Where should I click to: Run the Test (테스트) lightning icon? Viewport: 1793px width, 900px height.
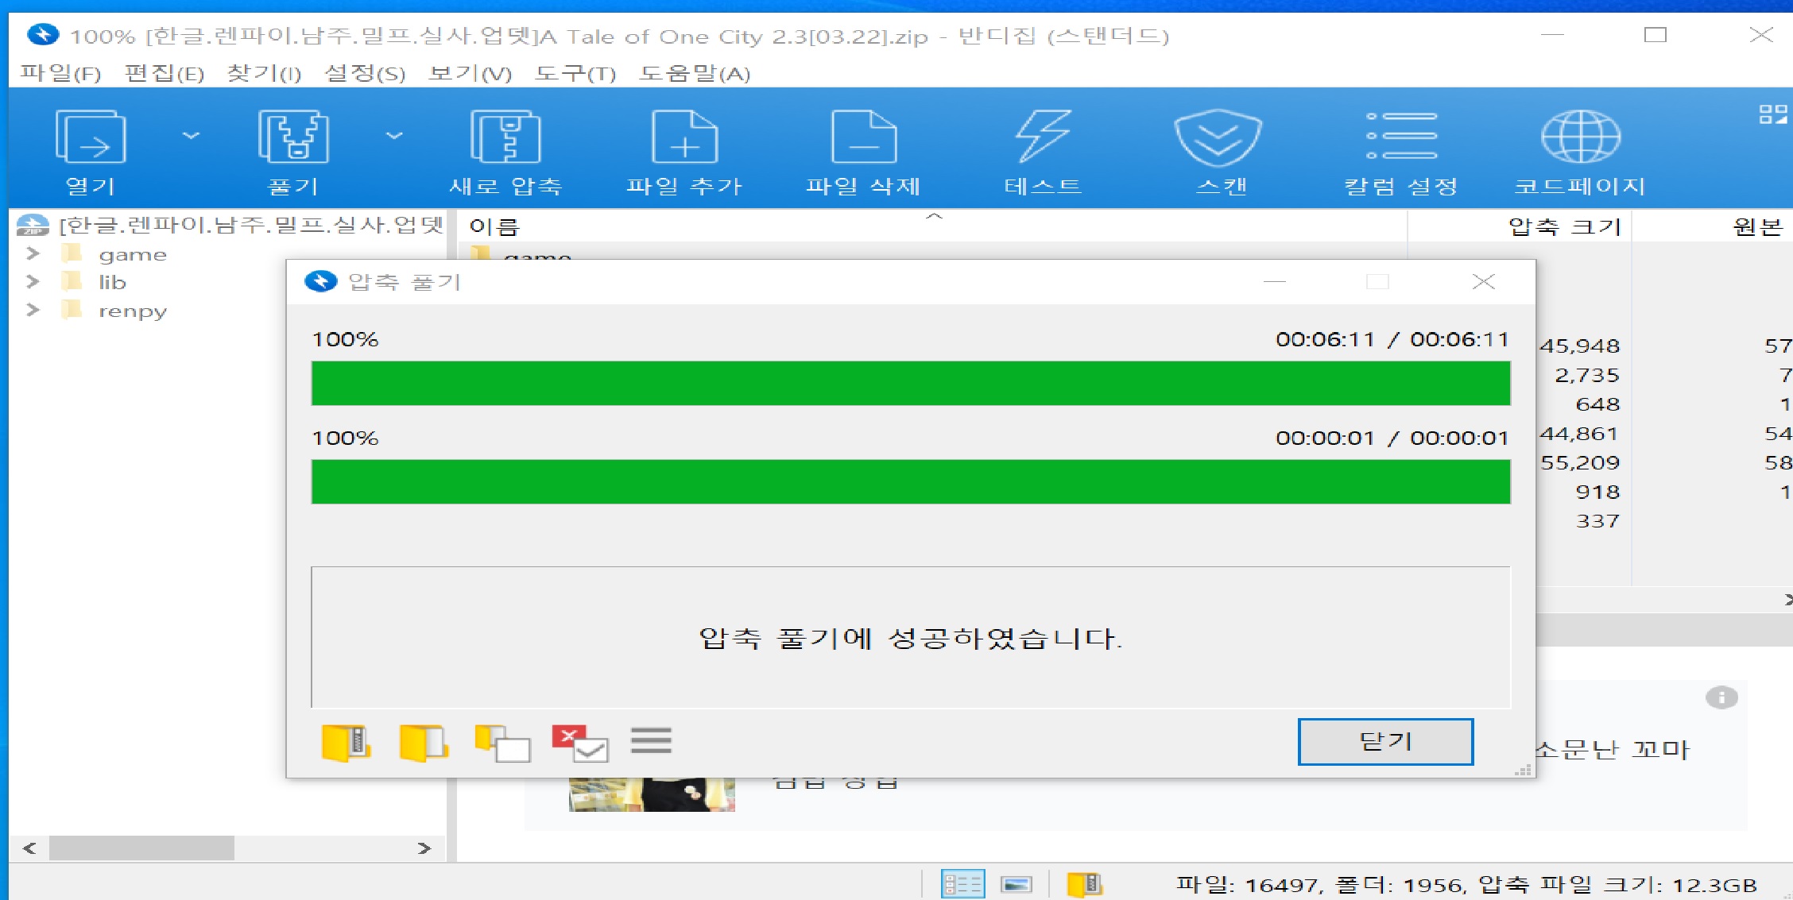point(1043,137)
